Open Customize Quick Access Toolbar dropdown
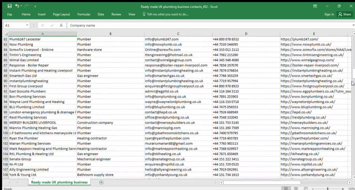Viewport: 355px width, 190px height. point(35,6)
